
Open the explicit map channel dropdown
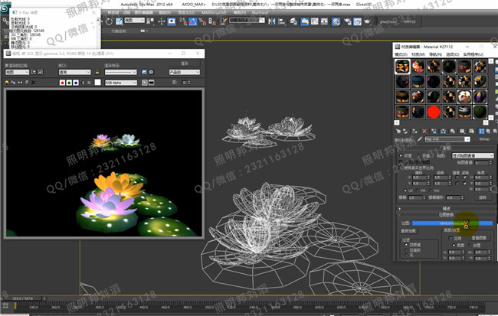(x=473, y=155)
